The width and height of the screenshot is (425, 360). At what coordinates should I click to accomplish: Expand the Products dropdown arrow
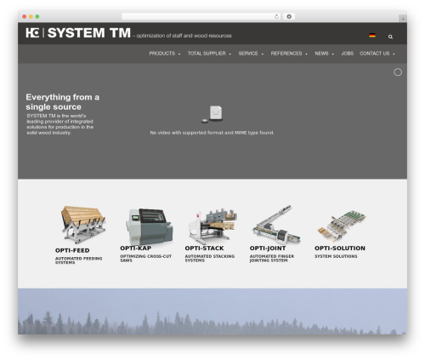click(179, 54)
